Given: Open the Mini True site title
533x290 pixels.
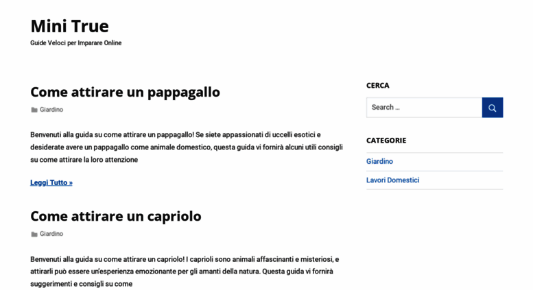Looking at the screenshot, I should [70, 26].
